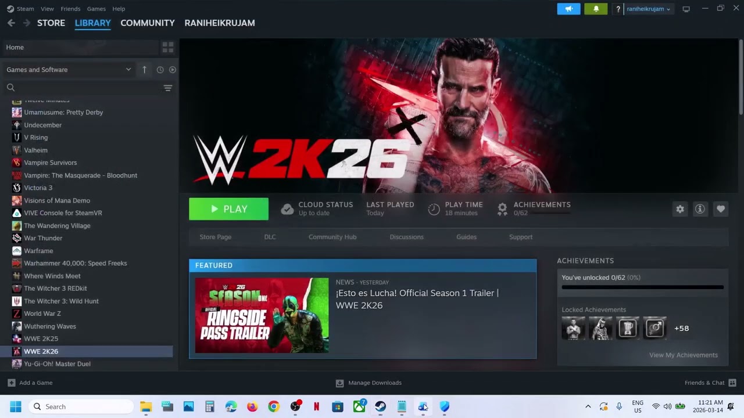Screen dimensions: 744x418
Task: Open the Friends menu
Action: pos(70,9)
